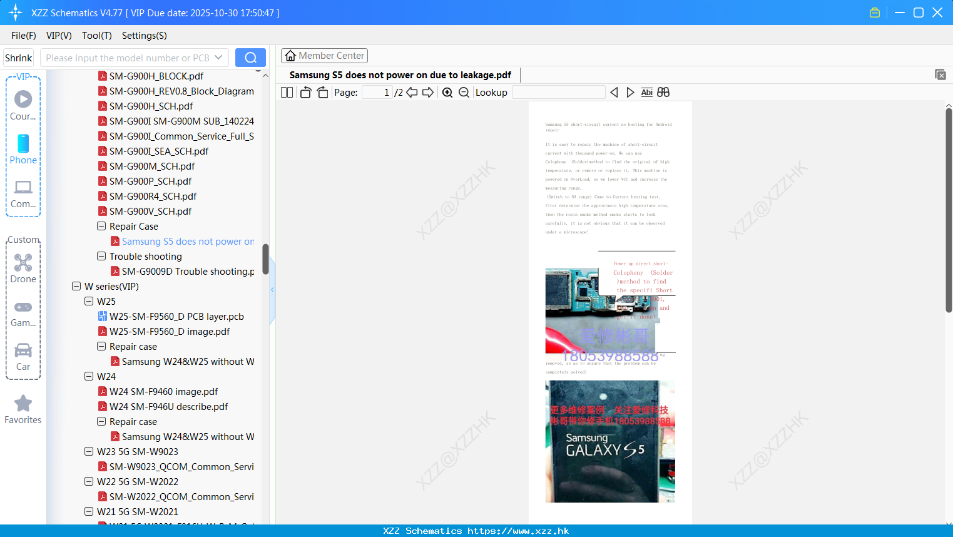Collapse the Trouble shooting folder

click(x=101, y=256)
